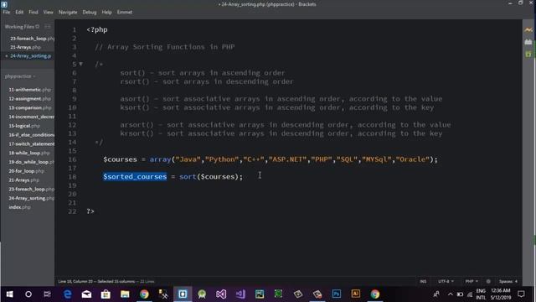Toggle the Spaces indentation type label

[506, 282]
